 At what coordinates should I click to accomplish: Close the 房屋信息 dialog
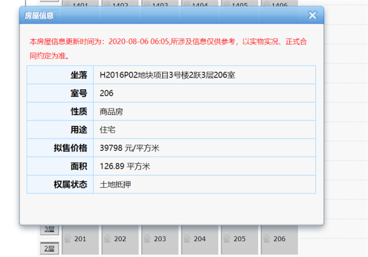point(313,15)
